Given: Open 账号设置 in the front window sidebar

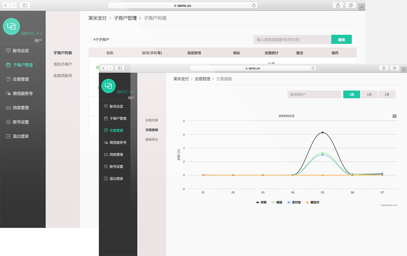Looking at the screenshot, I should point(113,167).
